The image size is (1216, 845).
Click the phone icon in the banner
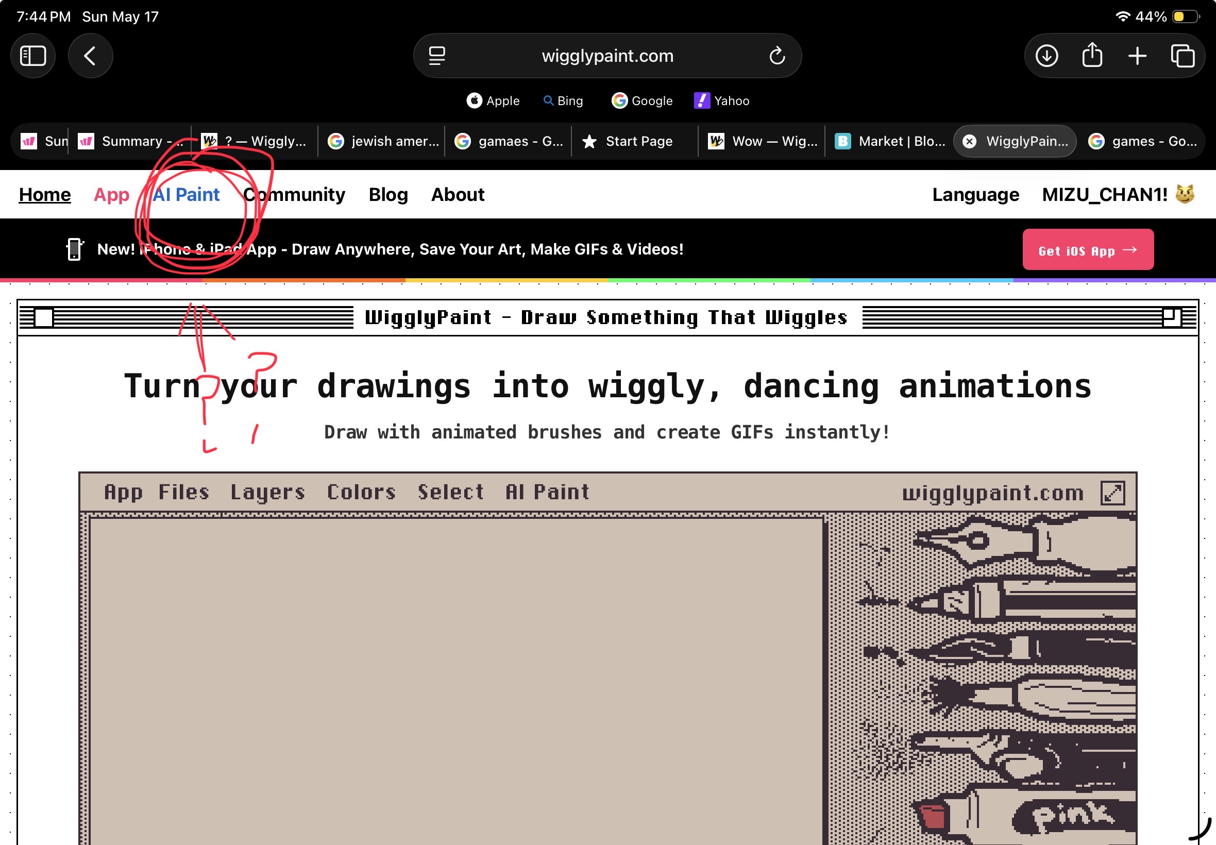click(75, 249)
